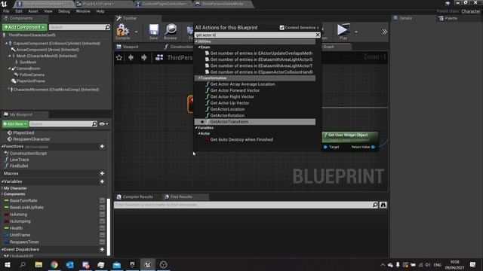Choose Get Actor Up Vector
The height and width of the screenshot is (271, 483).
pos(229,103)
